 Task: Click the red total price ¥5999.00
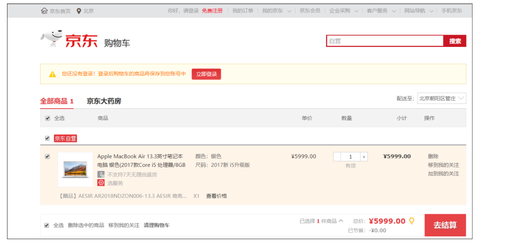point(387,221)
